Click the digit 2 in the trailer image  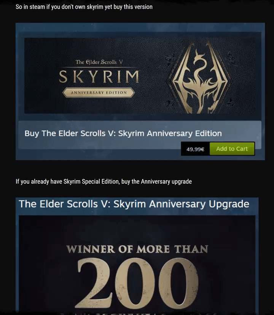[93, 283]
